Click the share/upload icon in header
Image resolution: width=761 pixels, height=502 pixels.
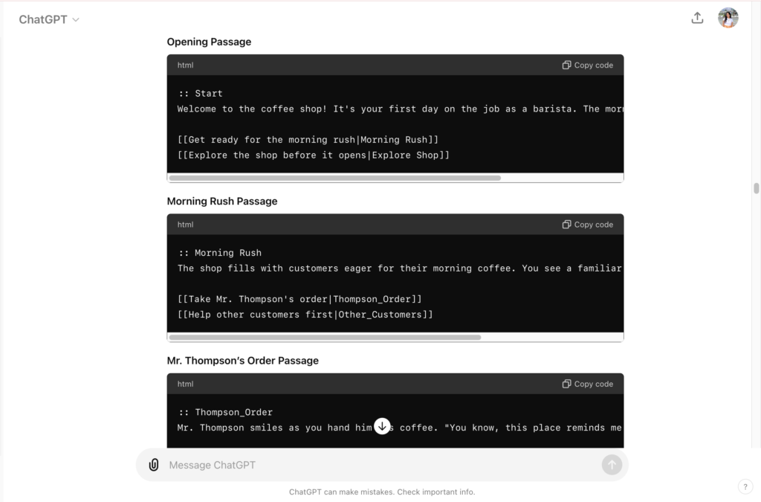(697, 19)
